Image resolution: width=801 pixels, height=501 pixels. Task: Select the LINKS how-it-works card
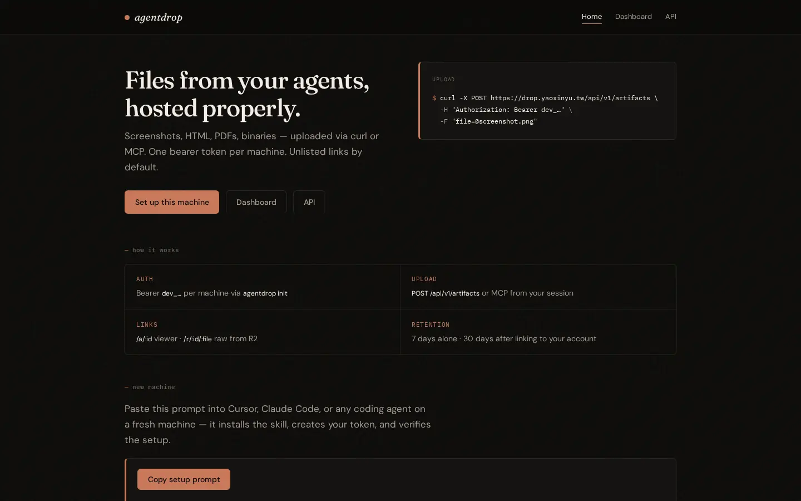(x=263, y=332)
